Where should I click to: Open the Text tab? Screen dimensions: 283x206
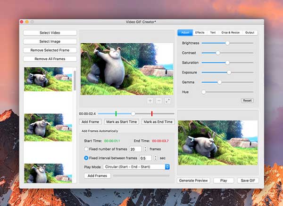coord(213,32)
